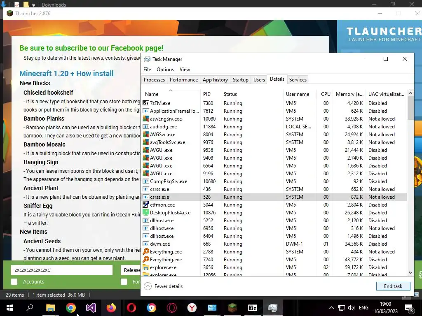Viewport: 422px width, 316px height.
Task: Switch to the Processes tab
Action: tap(154, 80)
